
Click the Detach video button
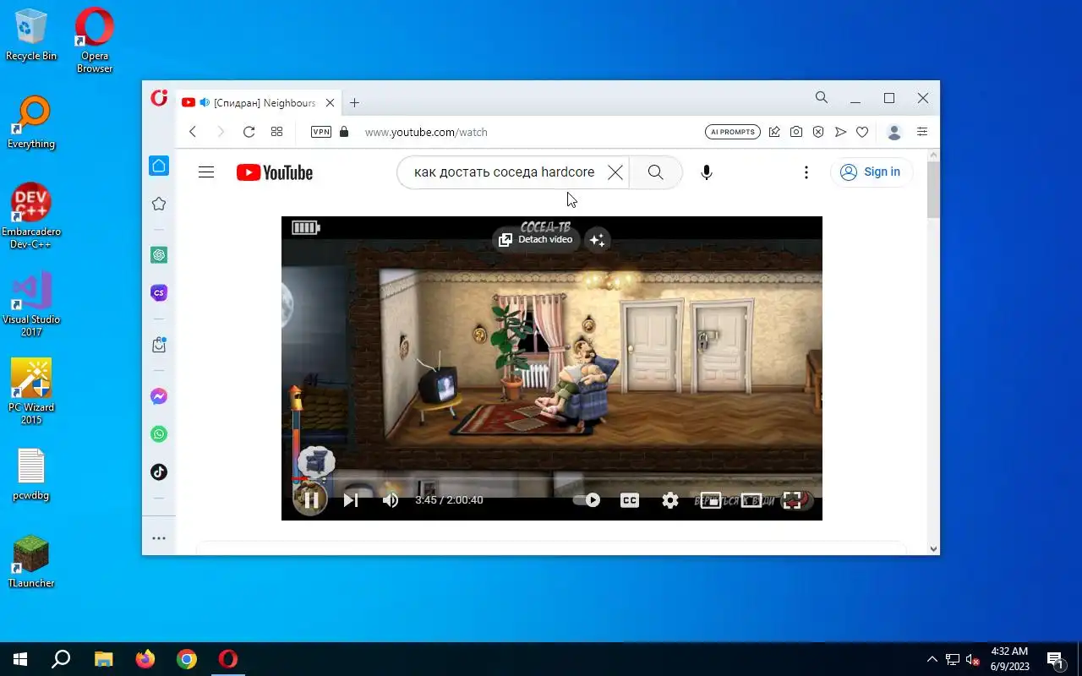(536, 240)
